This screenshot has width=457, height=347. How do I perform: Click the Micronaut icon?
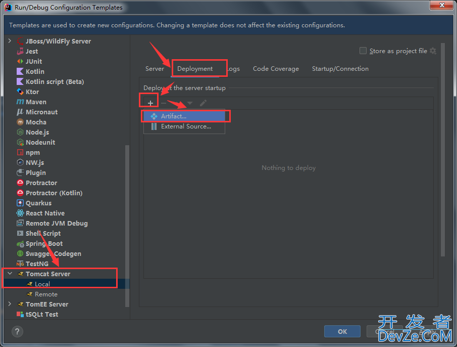(x=20, y=112)
